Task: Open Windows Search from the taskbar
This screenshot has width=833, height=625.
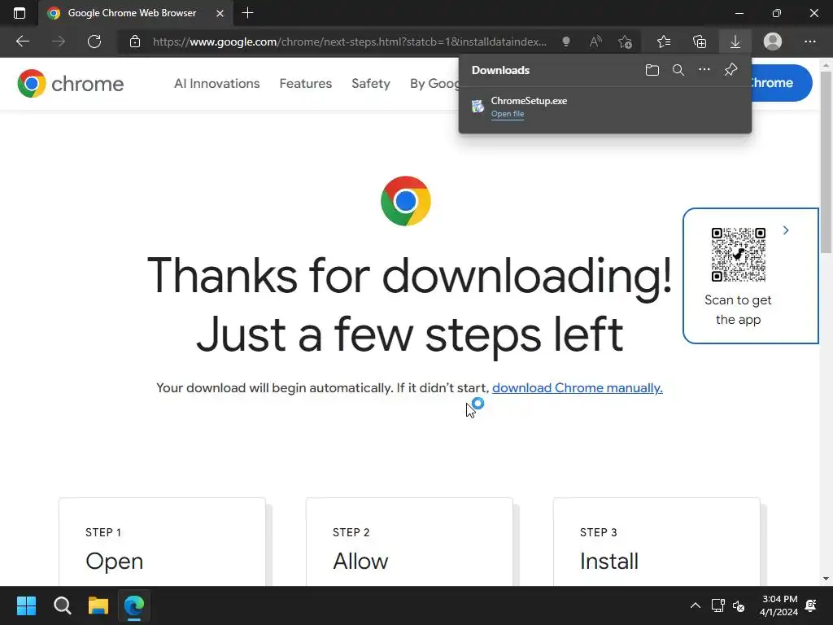Action: [x=62, y=605]
